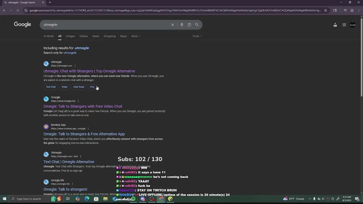Open the clock showing 3:25 AM

pos(347,199)
